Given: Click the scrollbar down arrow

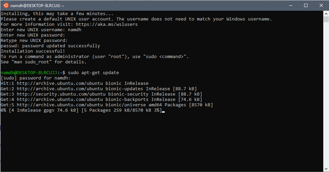Looking at the screenshot, I should tap(326, 169).
